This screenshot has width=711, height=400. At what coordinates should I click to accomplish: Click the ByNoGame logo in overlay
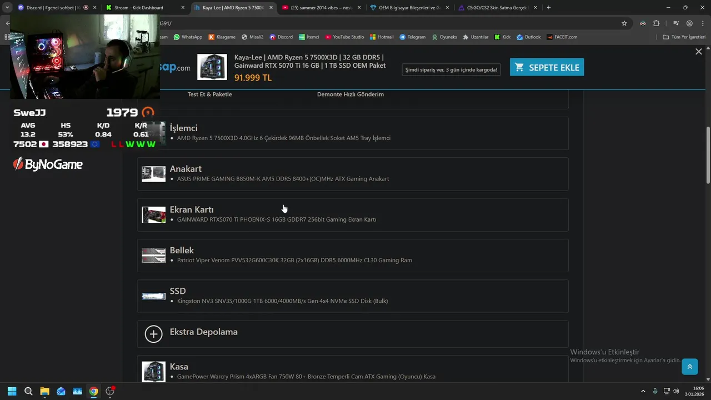(48, 164)
